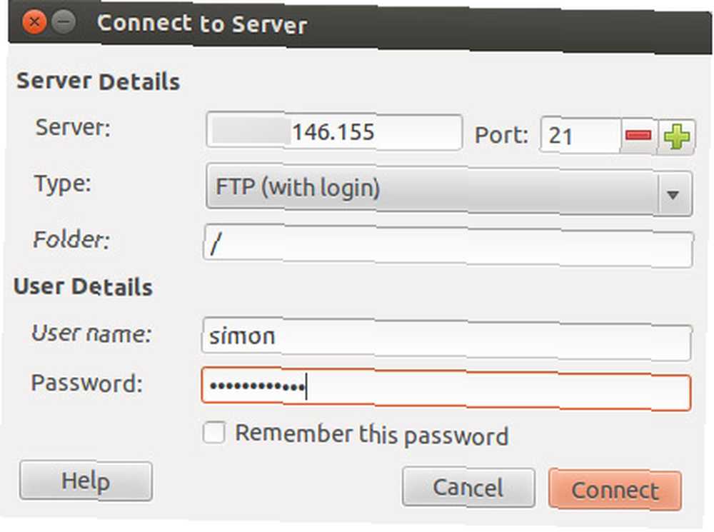
Task: Select the User name: field label
Action: [91, 333]
